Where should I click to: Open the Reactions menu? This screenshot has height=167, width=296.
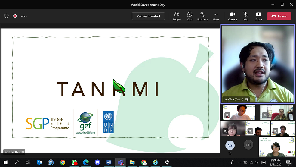[202, 16]
